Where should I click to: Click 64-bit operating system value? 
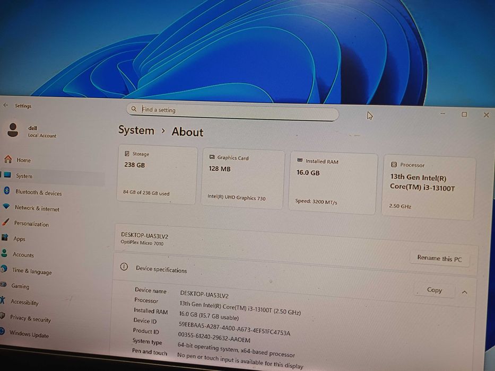pos(236,349)
